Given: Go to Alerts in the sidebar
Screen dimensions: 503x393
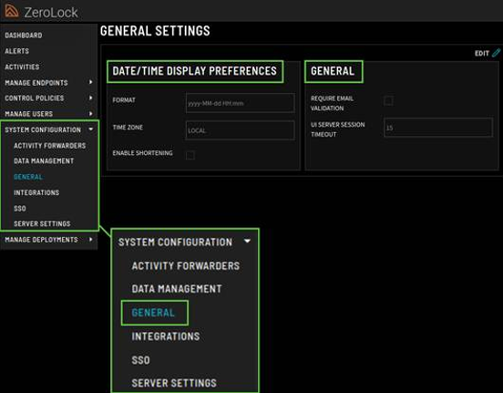Looking at the screenshot, I should [17, 51].
